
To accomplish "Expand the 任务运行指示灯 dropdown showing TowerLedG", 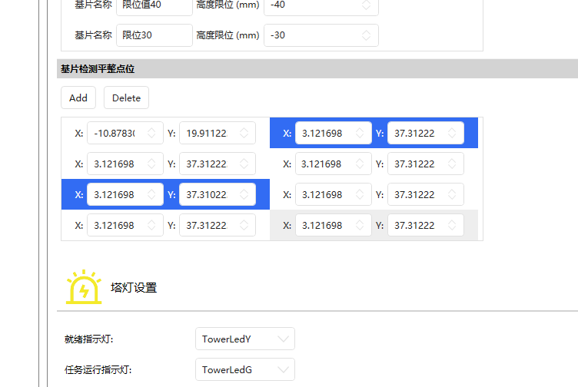I will coord(244,369).
